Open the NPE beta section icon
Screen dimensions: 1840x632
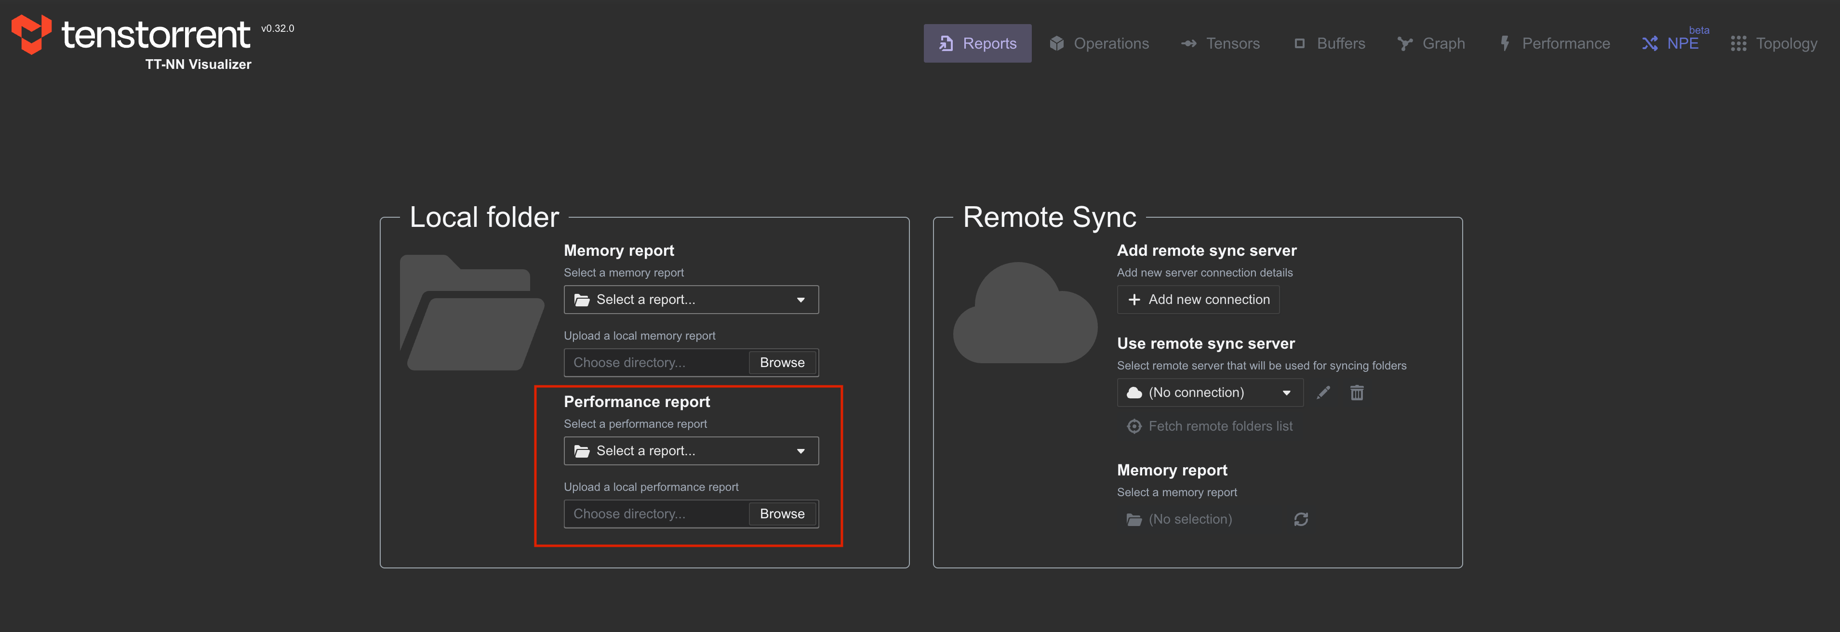click(x=1650, y=43)
